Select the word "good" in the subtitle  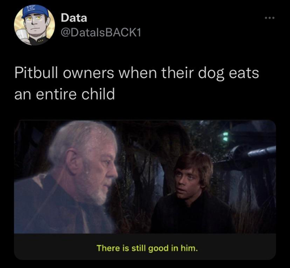158,248
